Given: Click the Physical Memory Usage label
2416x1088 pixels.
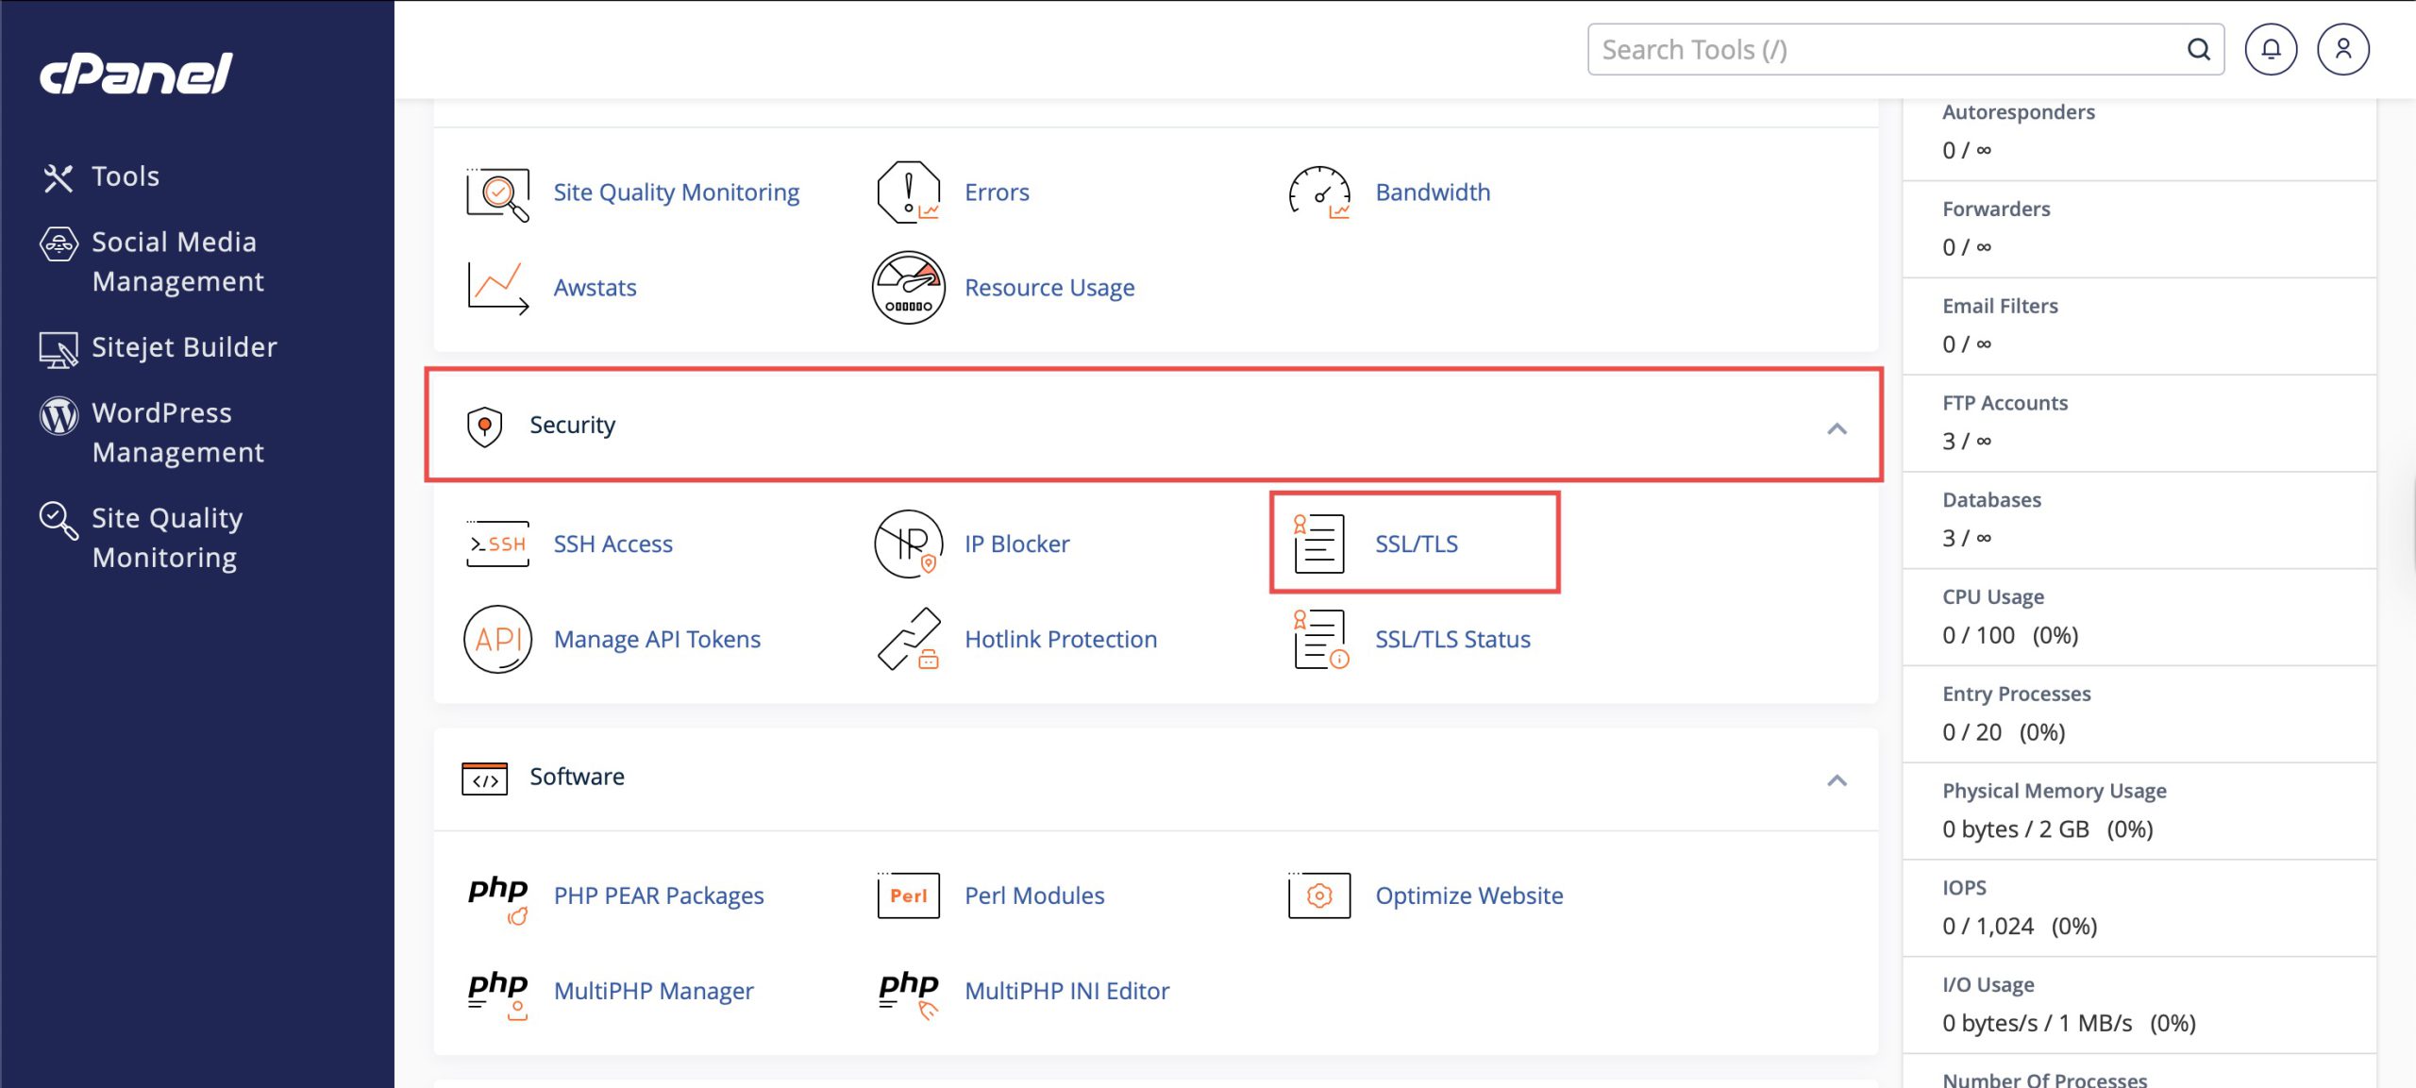Looking at the screenshot, I should point(2054,792).
